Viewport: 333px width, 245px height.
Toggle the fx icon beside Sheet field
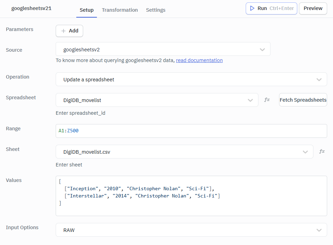coord(322,152)
